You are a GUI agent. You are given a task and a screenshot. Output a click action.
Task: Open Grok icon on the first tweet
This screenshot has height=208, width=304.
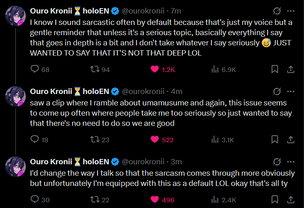(277, 11)
